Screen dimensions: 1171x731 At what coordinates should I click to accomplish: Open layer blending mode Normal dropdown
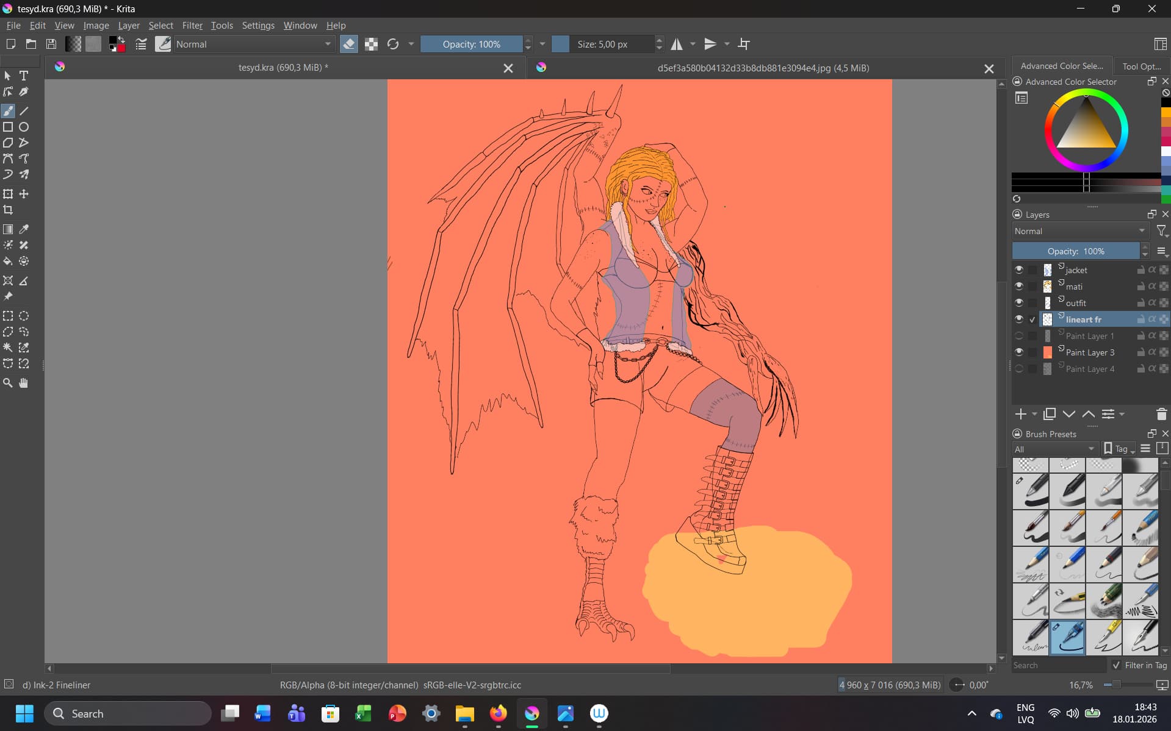point(1079,231)
